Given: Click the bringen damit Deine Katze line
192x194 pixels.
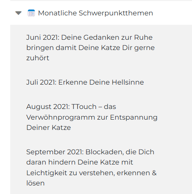Looking at the screenshot, I should [90, 48].
